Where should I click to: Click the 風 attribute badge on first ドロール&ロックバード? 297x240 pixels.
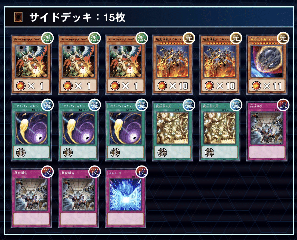click(x=47, y=38)
